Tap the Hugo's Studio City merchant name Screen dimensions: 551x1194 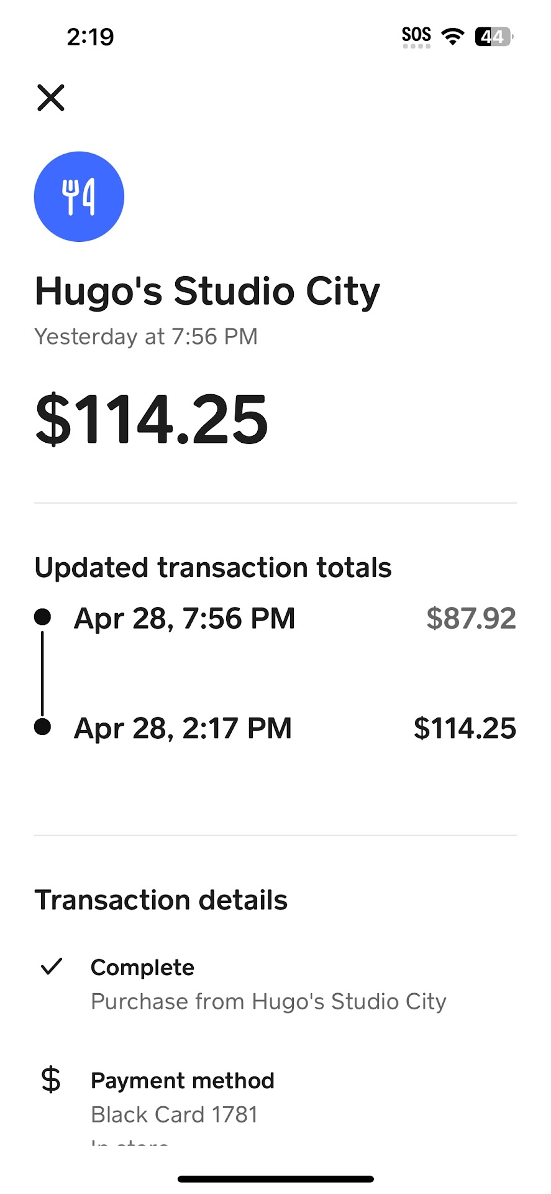point(207,291)
